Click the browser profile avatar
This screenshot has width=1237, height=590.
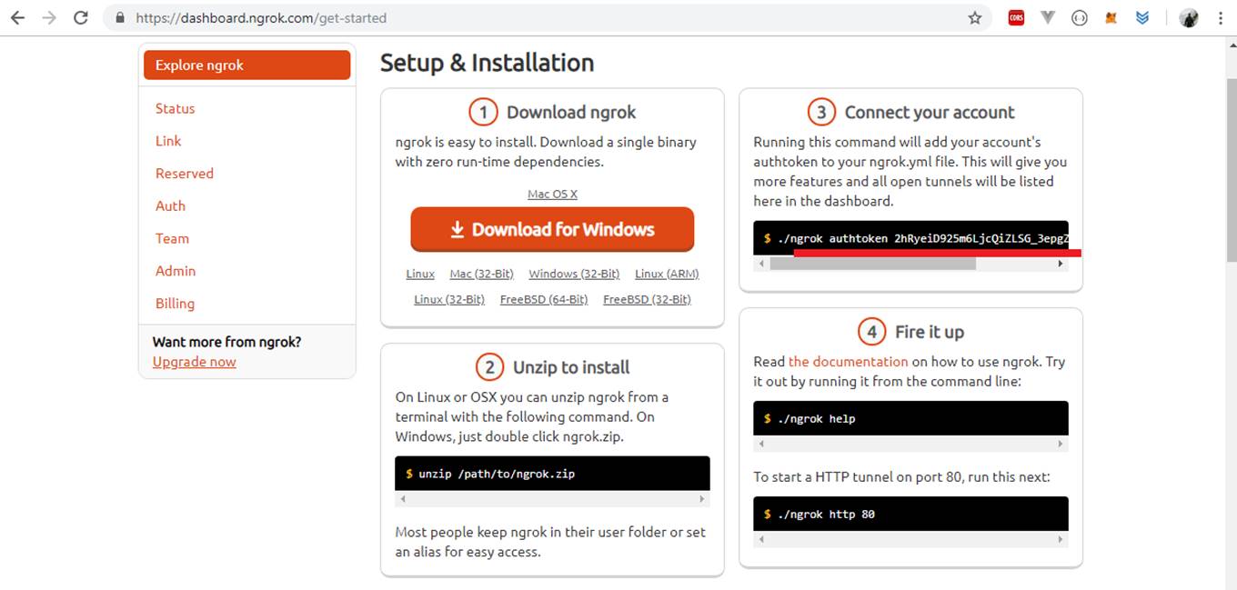[x=1189, y=17]
